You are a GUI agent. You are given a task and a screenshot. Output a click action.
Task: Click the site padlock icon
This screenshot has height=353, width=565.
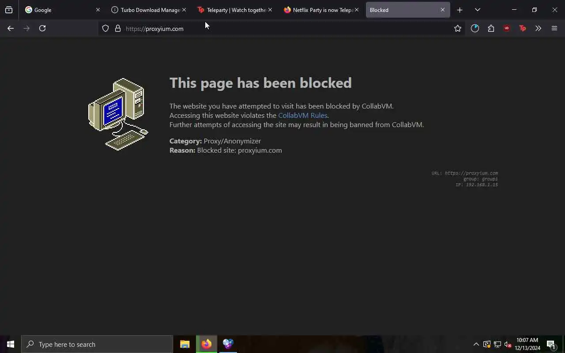[x=118, y=28]
